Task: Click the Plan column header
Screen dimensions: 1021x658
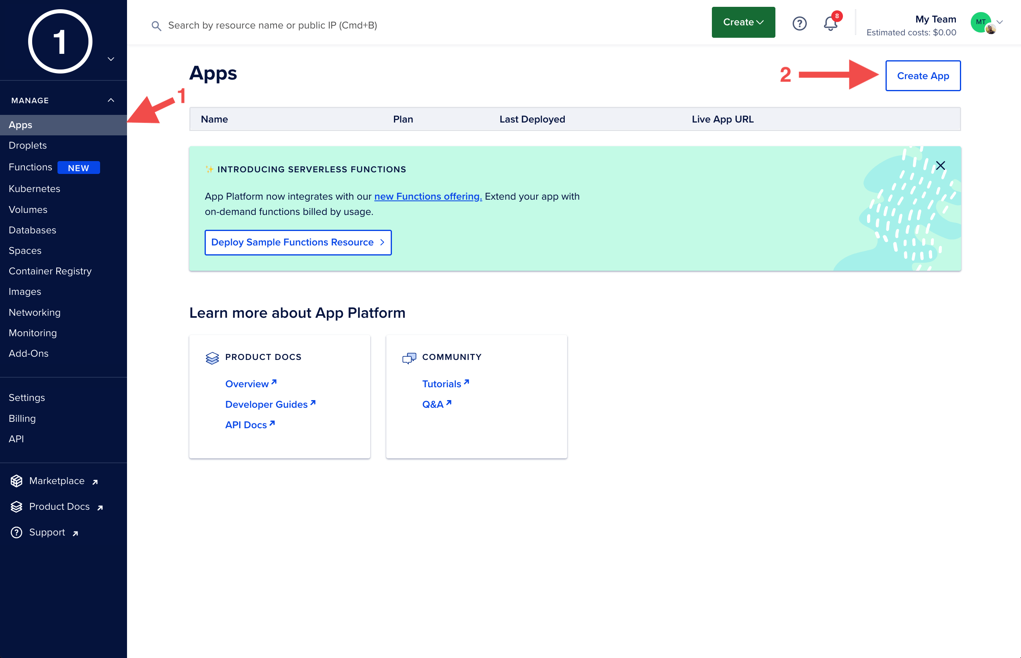Action: click(403, 119)
